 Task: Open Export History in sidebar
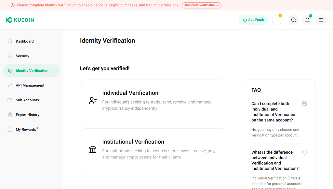32,115
